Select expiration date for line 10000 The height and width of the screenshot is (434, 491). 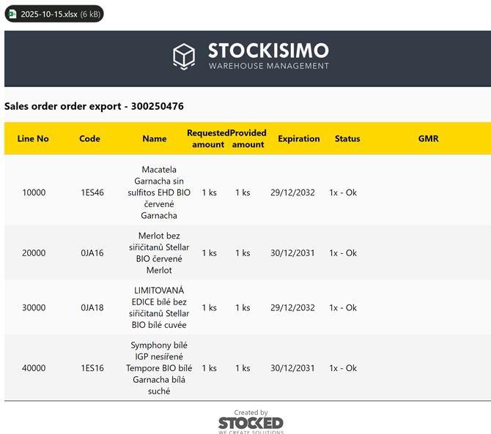(292, 192)
